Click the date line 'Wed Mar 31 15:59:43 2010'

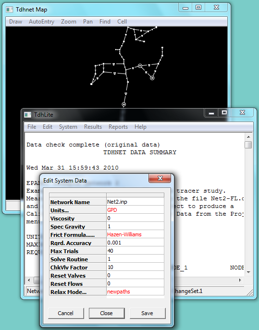73,168
